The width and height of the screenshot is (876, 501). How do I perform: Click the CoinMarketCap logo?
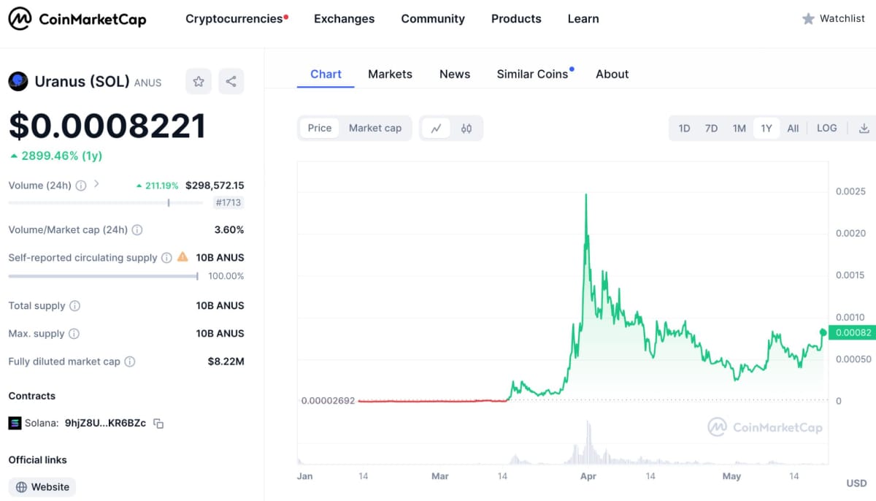[x=77, y=19]
